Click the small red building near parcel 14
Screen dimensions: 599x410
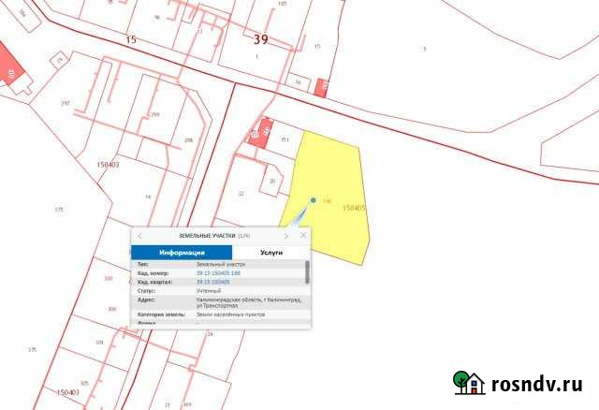[321, 87]
